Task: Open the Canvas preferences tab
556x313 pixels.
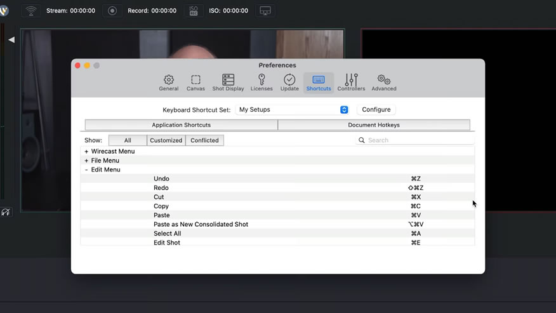Action: pyautogui.click(x=195, y=83)
